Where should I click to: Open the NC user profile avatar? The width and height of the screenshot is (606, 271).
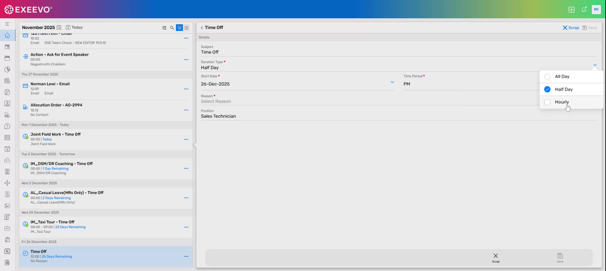click(596, 9)
